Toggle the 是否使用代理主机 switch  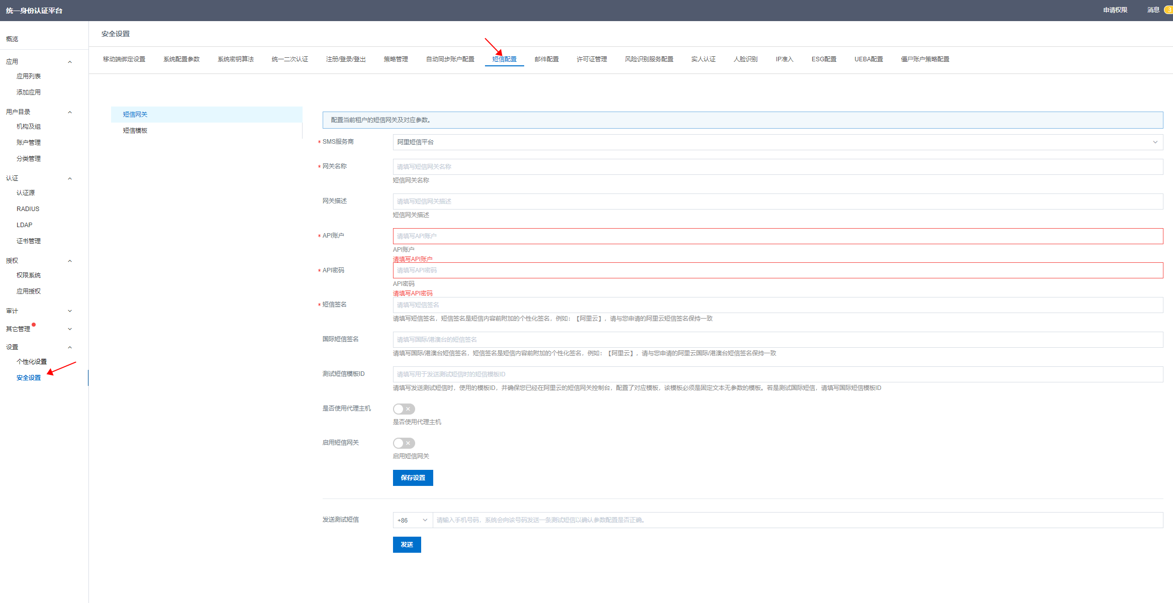[x=404, y=409]
